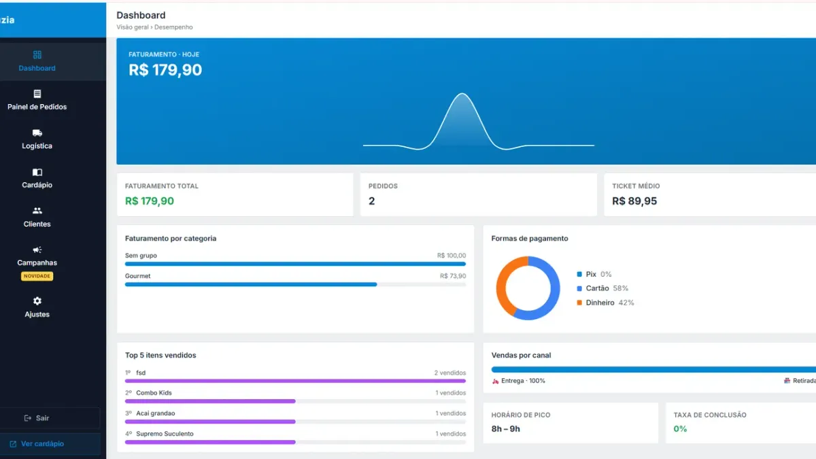
Task: Click the 0% Taxa de conclusão value
Action: tap(680, 429)
